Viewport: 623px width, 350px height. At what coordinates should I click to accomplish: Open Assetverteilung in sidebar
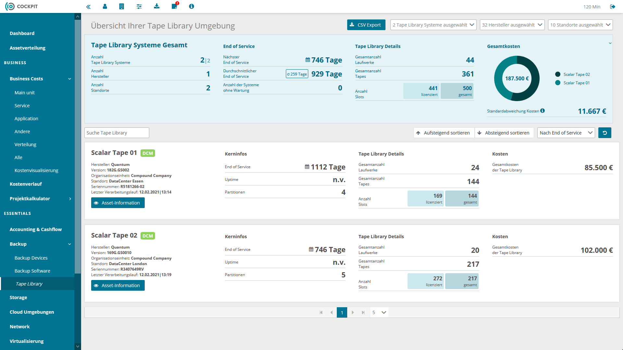(28, 48)
